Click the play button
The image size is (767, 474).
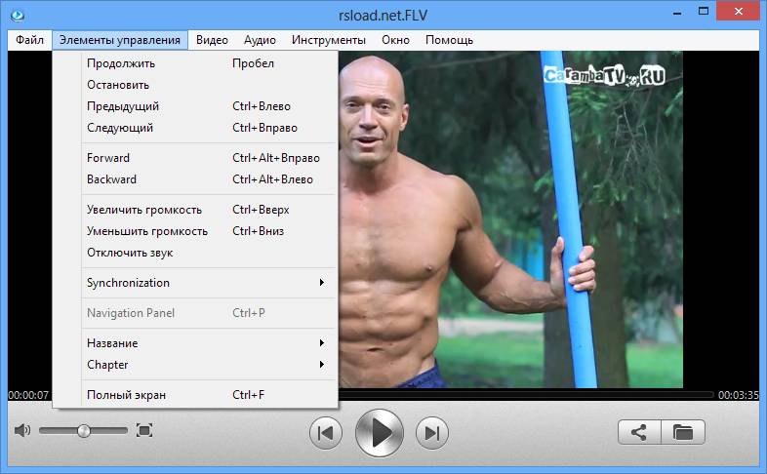coord(379,433)
